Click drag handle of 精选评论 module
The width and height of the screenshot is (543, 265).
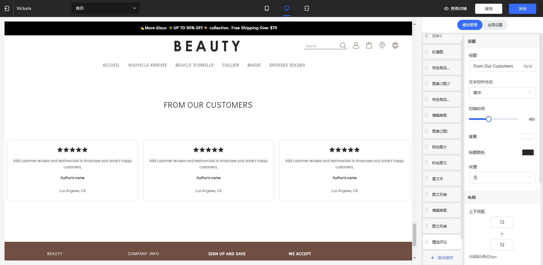point(426,242)
